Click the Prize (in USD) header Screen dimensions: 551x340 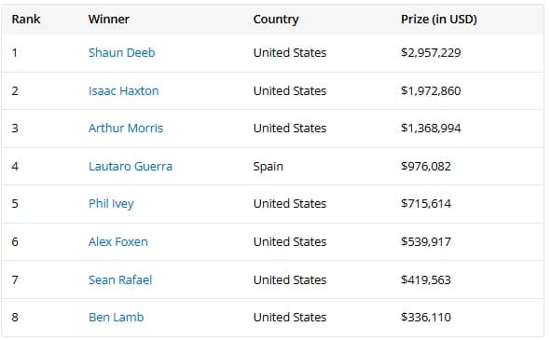click(439, 20)
